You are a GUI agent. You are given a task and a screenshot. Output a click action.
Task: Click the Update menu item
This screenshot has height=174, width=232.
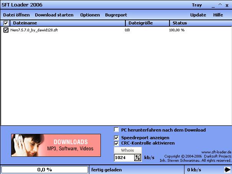coord(198,15)
